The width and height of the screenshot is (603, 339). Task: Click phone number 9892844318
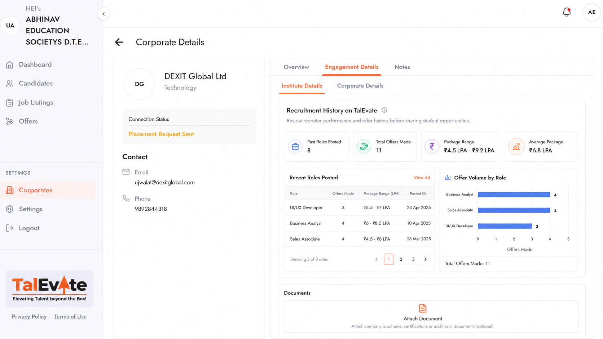point(151,209)
